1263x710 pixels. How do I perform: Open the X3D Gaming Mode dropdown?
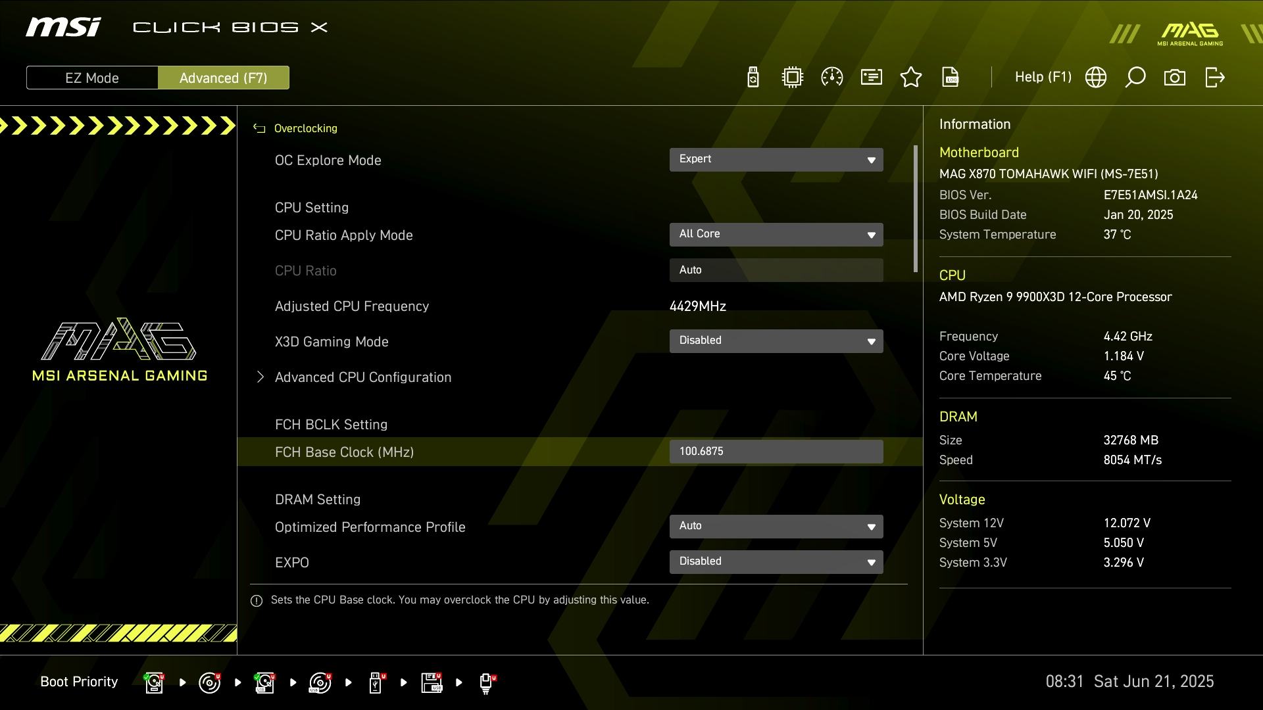(x=776, y=341)
